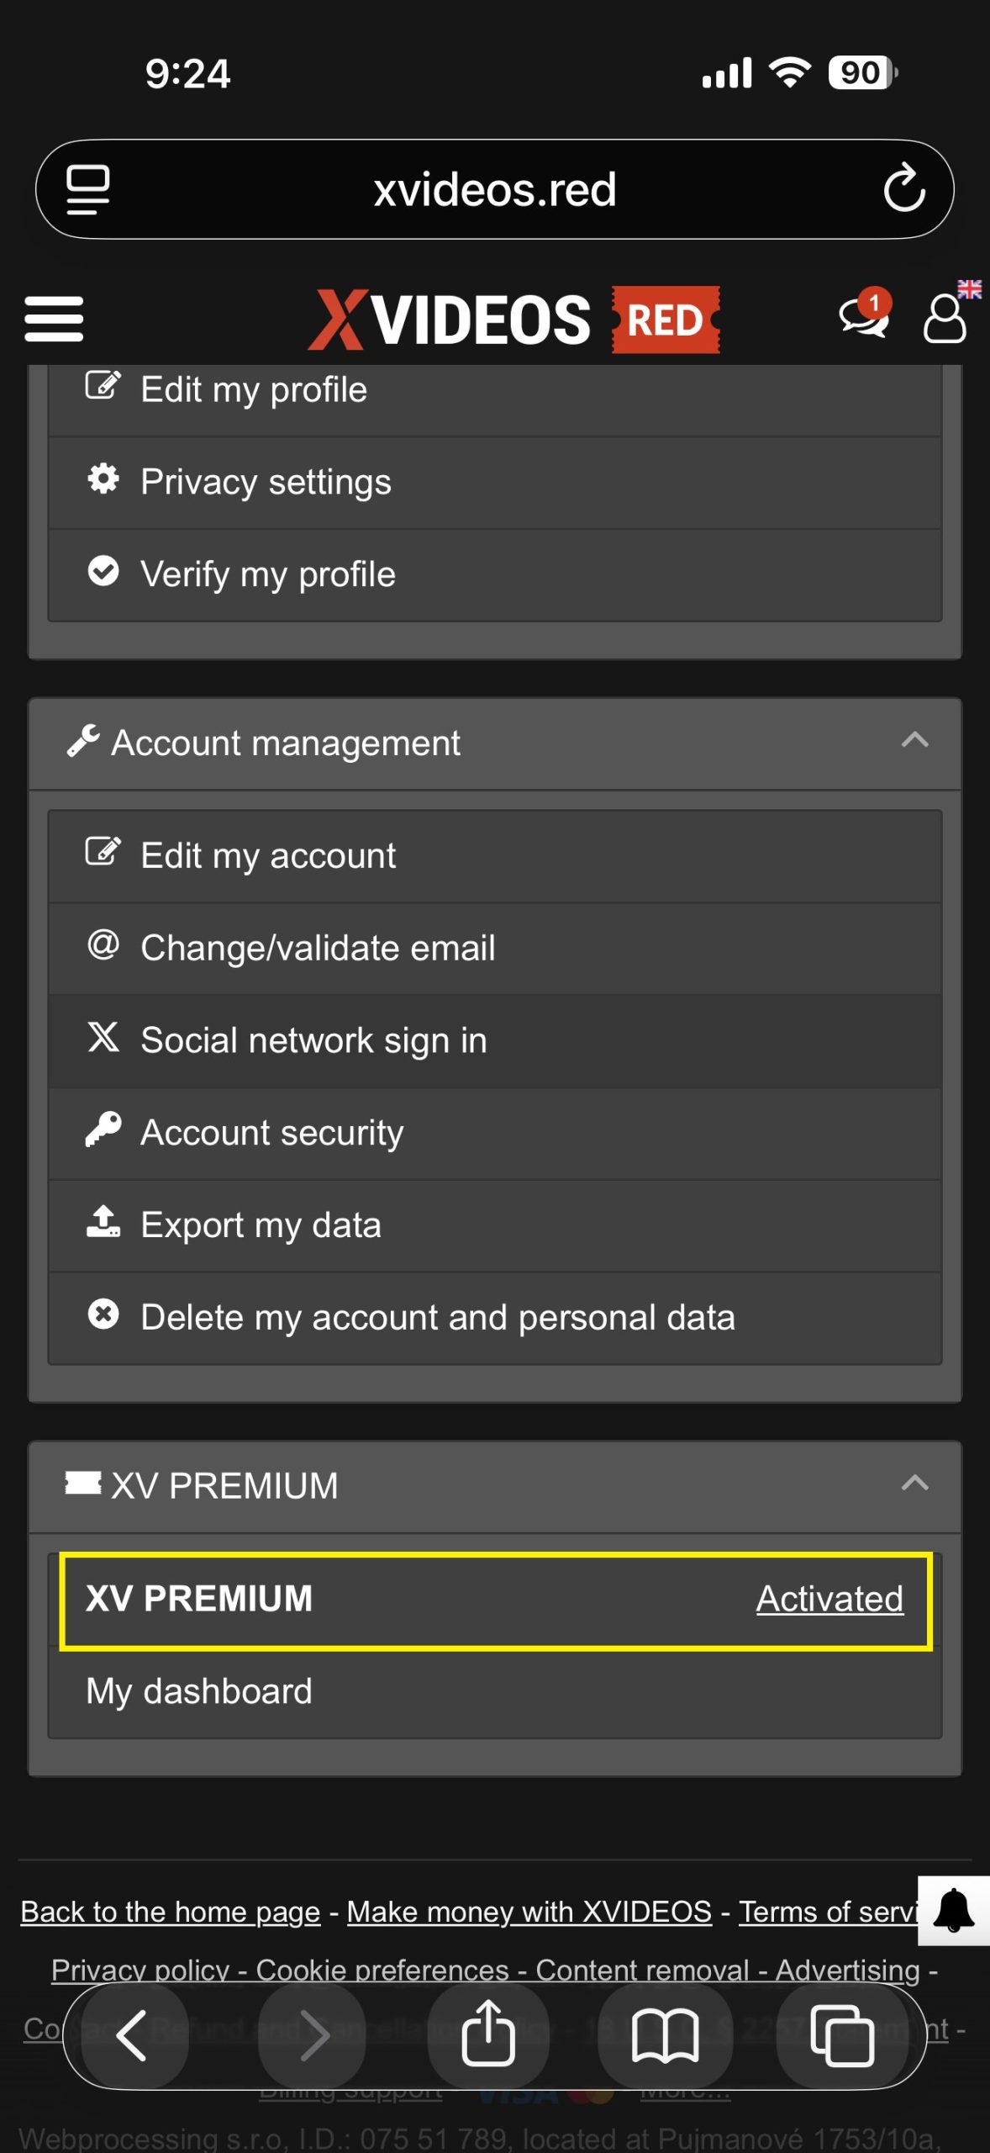Open Change/validate email

point(494,949)
